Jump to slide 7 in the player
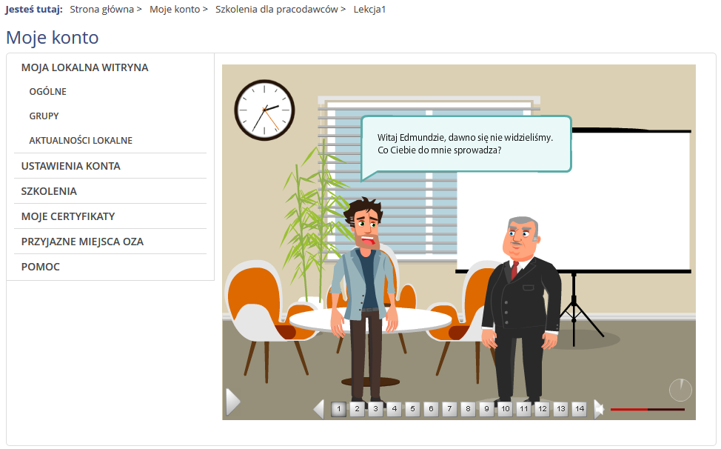The image size is (721, 449). tap(450, 409)
